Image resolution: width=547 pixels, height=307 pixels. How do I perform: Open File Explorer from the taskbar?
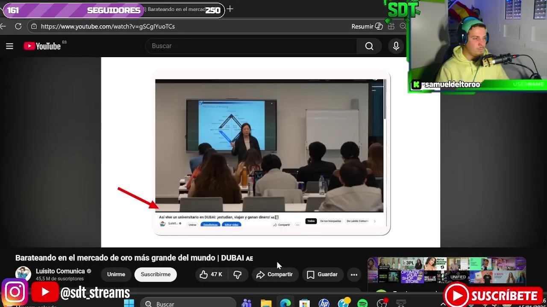click(x=266, y=304)
